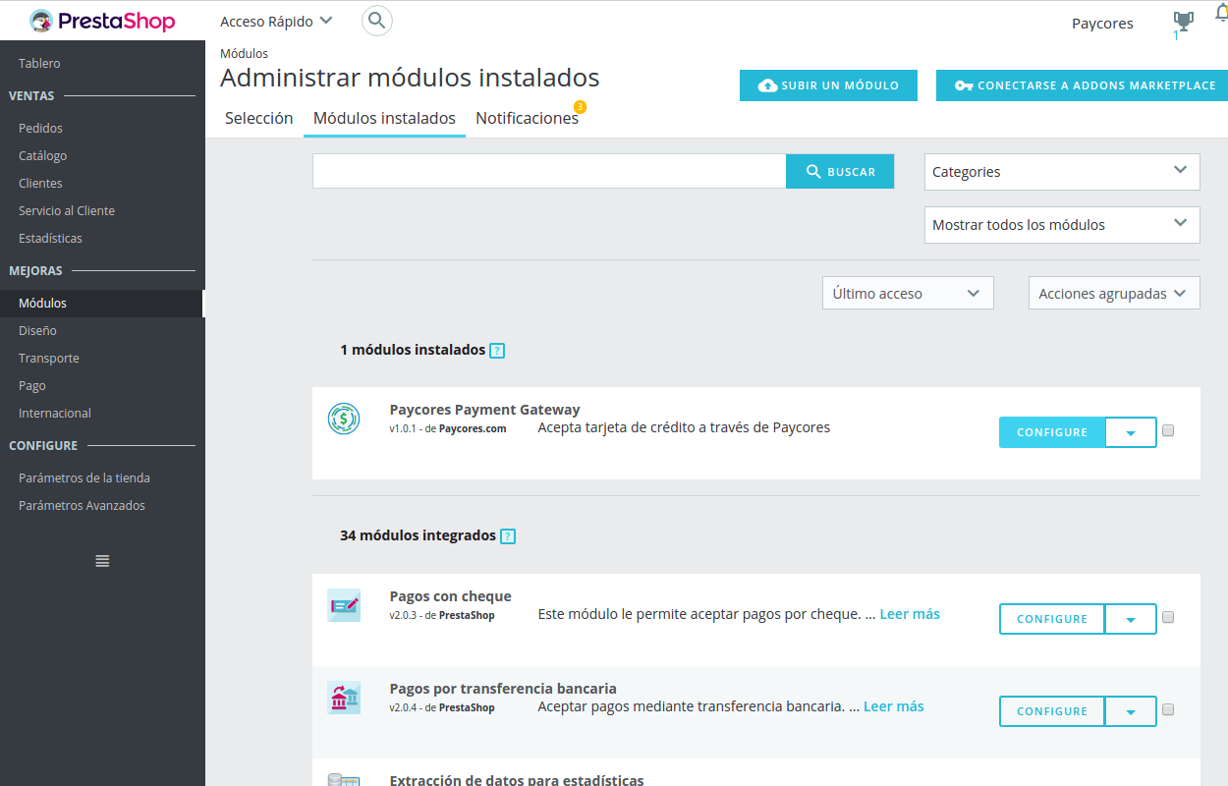The height and width of the screenshot is (786, 1228).
Task: Open help for "1 módulos instalados"
Action: (497, 351)
